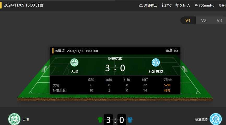Click the cloud weather icon
226x125 pixels.
click(141, 5)
